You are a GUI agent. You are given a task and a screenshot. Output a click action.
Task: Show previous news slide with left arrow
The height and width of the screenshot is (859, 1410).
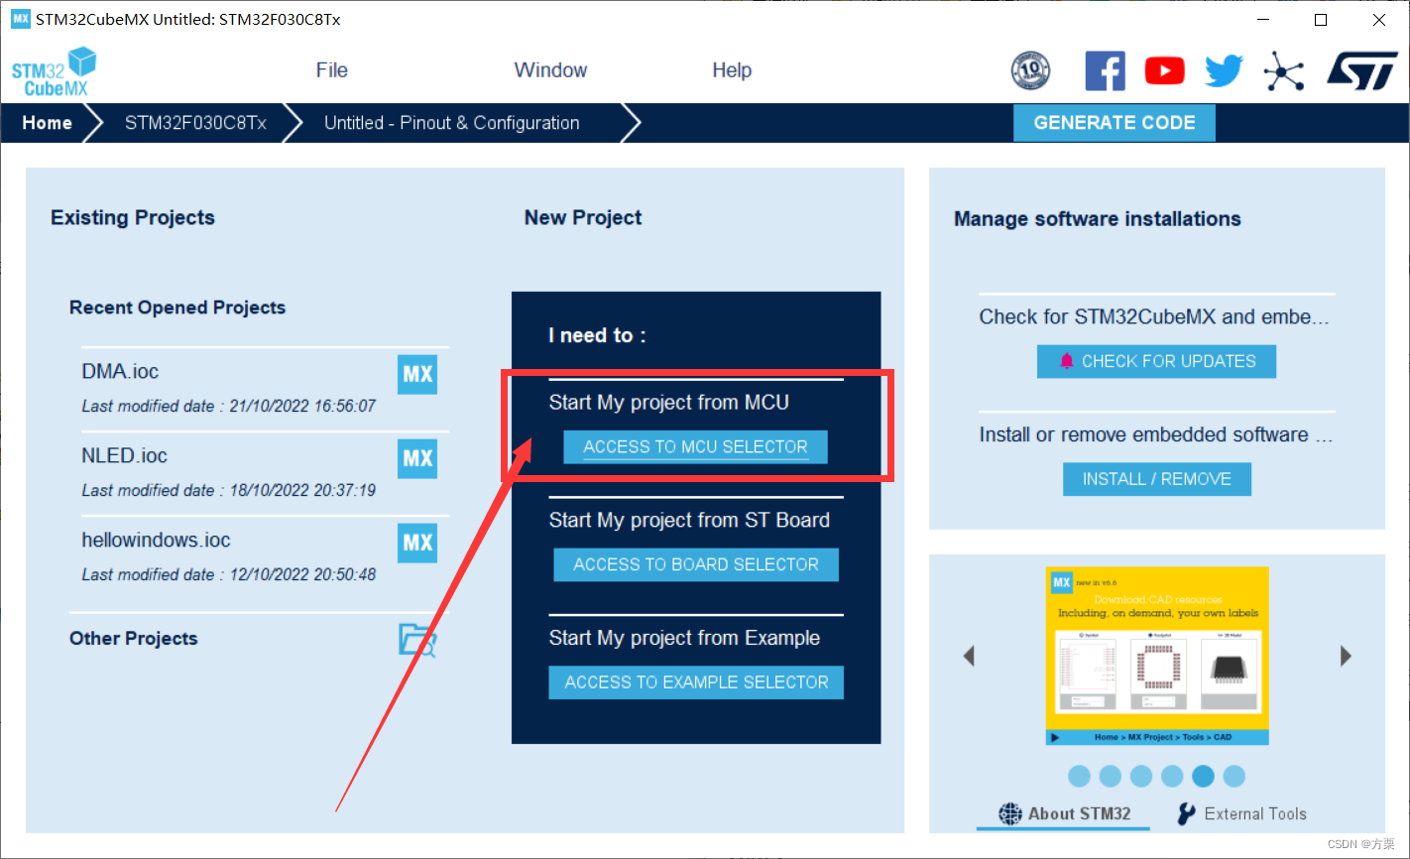[x=969, y=656]
